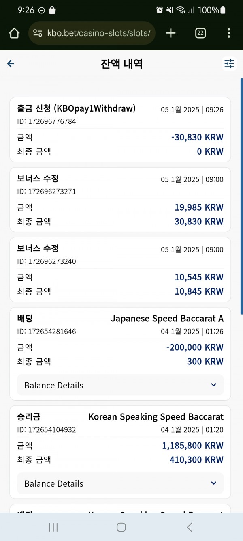Tap the browser home icon
Image resolution: width=243 pixels, height=541 pixels.
pos(14,33)
